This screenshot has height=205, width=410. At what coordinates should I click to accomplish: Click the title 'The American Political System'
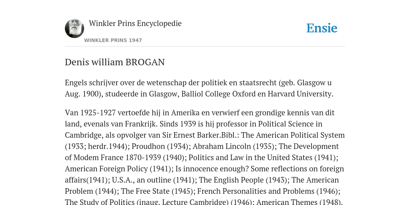tap(300, 135)
